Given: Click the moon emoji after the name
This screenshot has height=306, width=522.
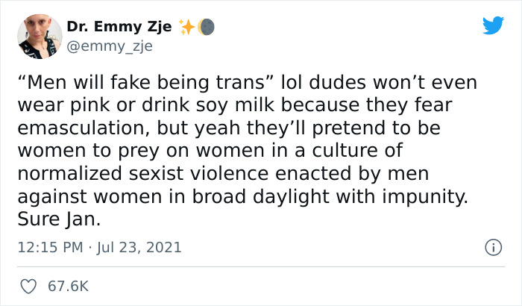Looking at the screenshot, I should tap(206, 27).
